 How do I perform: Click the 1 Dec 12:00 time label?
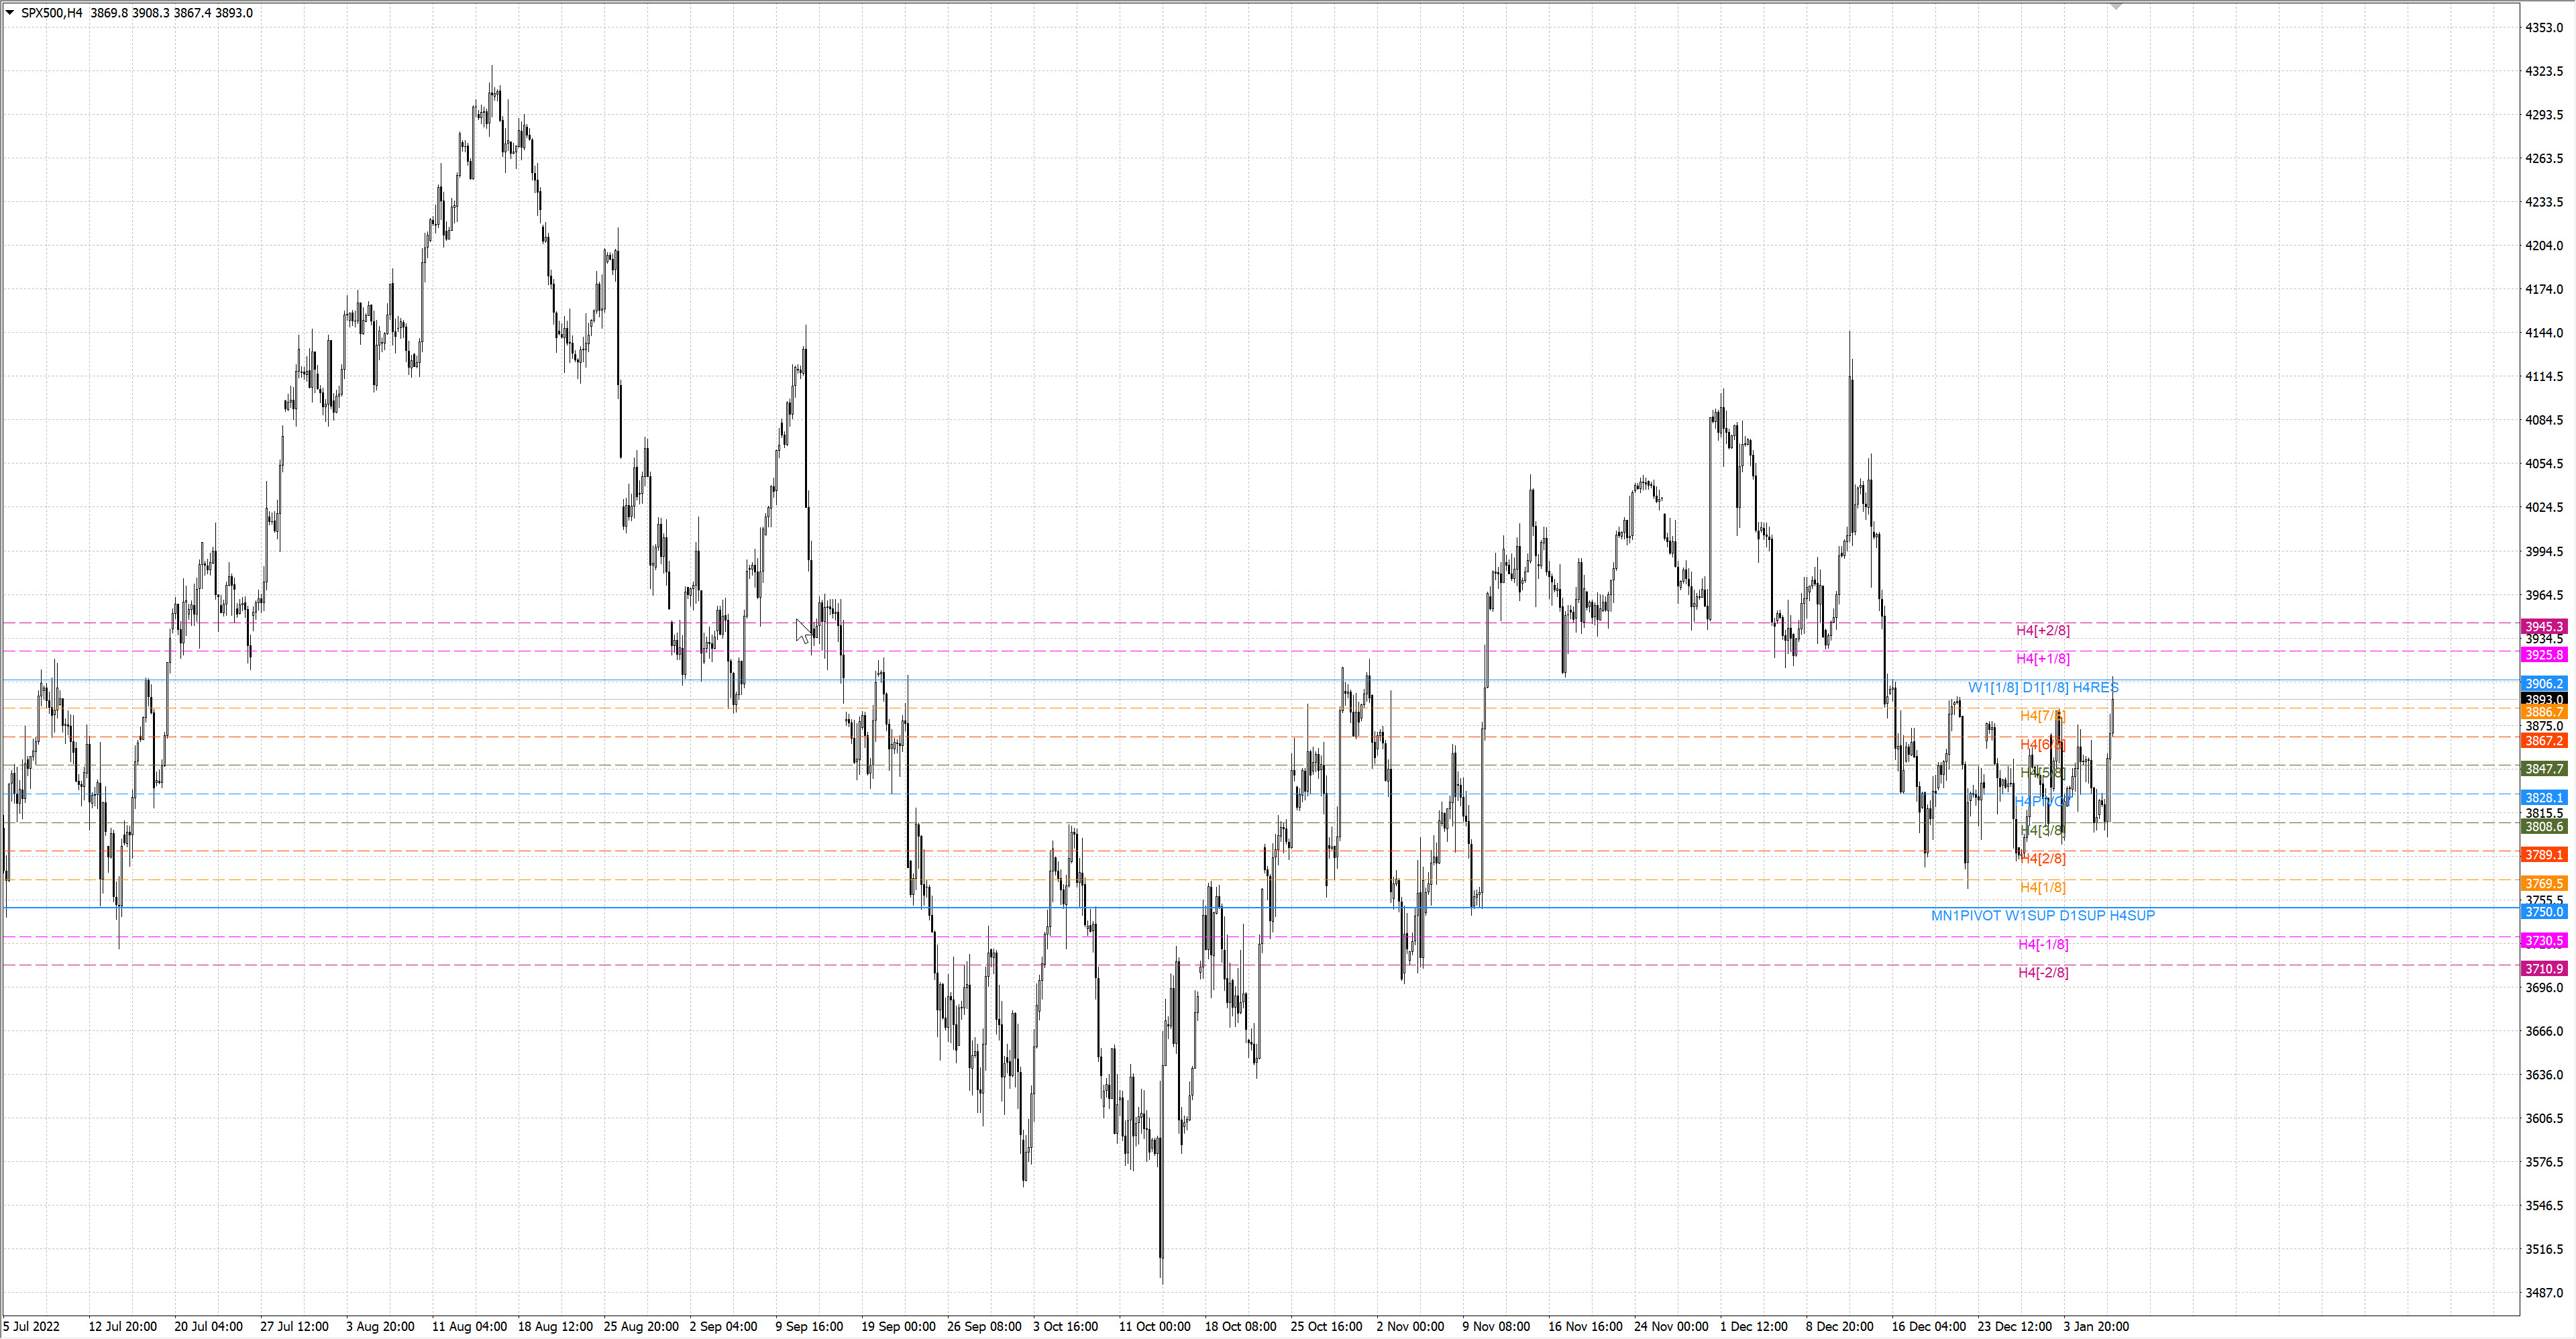point(1754,1327)
